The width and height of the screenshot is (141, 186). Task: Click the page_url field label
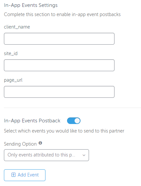13,80
